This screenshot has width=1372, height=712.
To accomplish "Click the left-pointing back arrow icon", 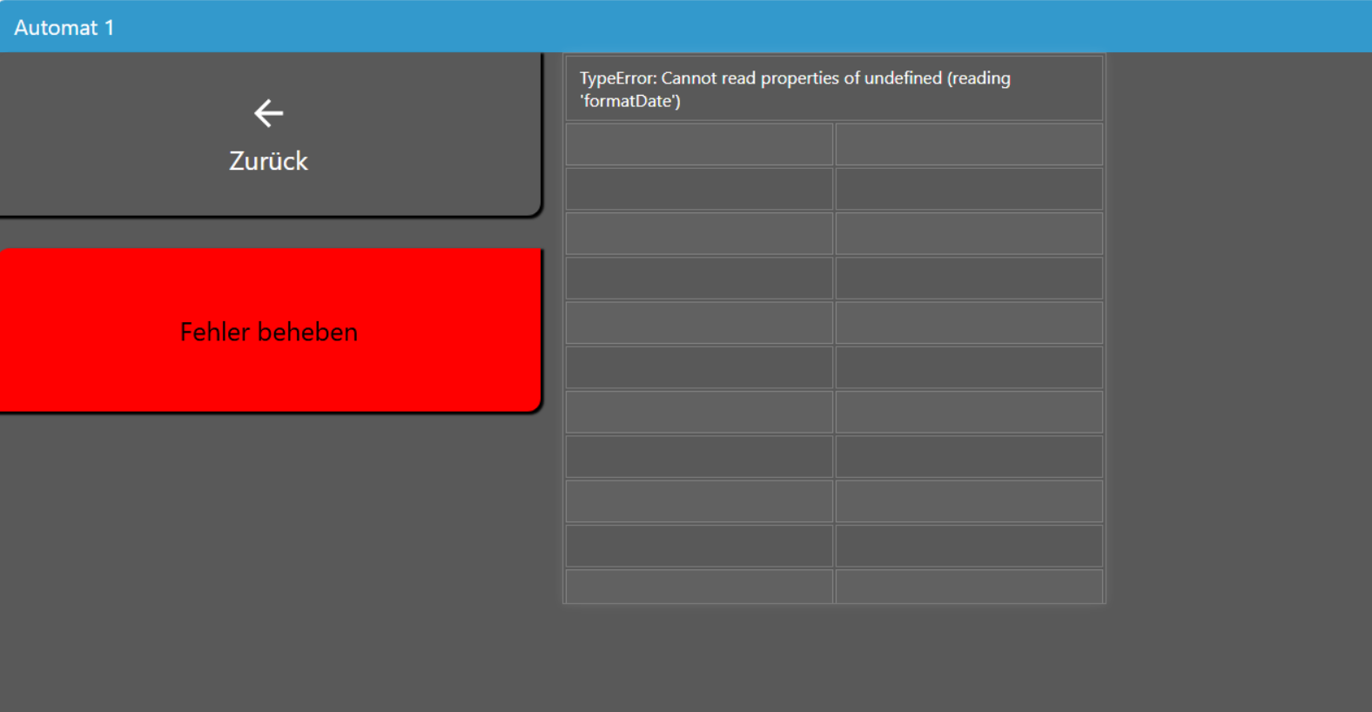I will pyautogui.click(x=268, y=113).
